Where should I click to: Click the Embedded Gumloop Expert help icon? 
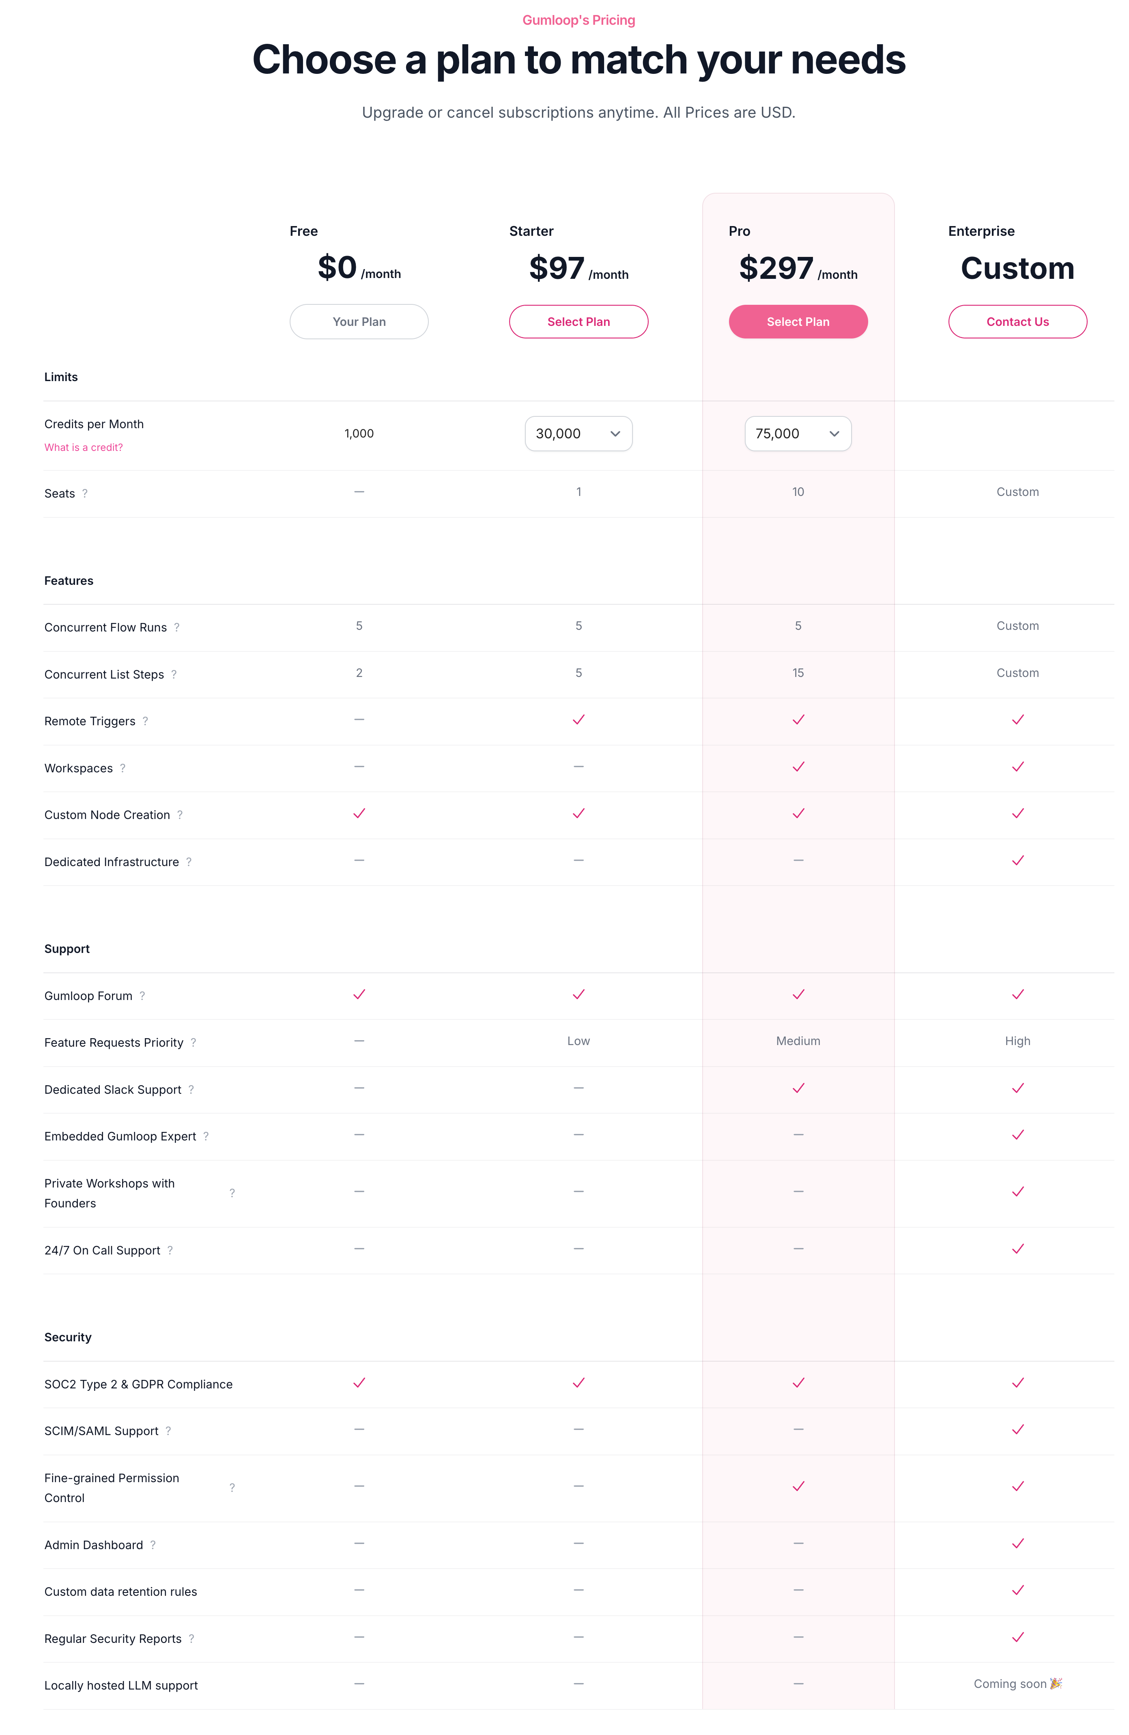pyautogui.click(x=206, y=1136)
